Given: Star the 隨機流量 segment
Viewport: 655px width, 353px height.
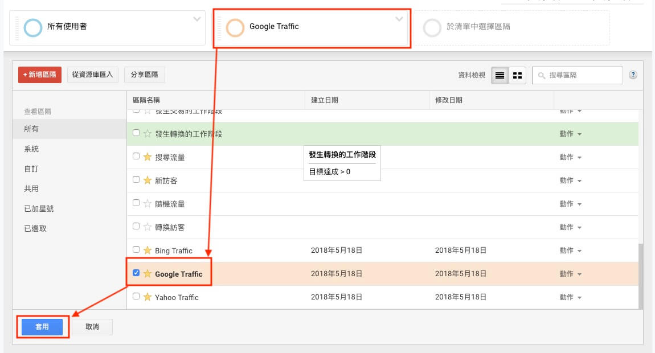Looking at the screenshot, I should 148,204.
